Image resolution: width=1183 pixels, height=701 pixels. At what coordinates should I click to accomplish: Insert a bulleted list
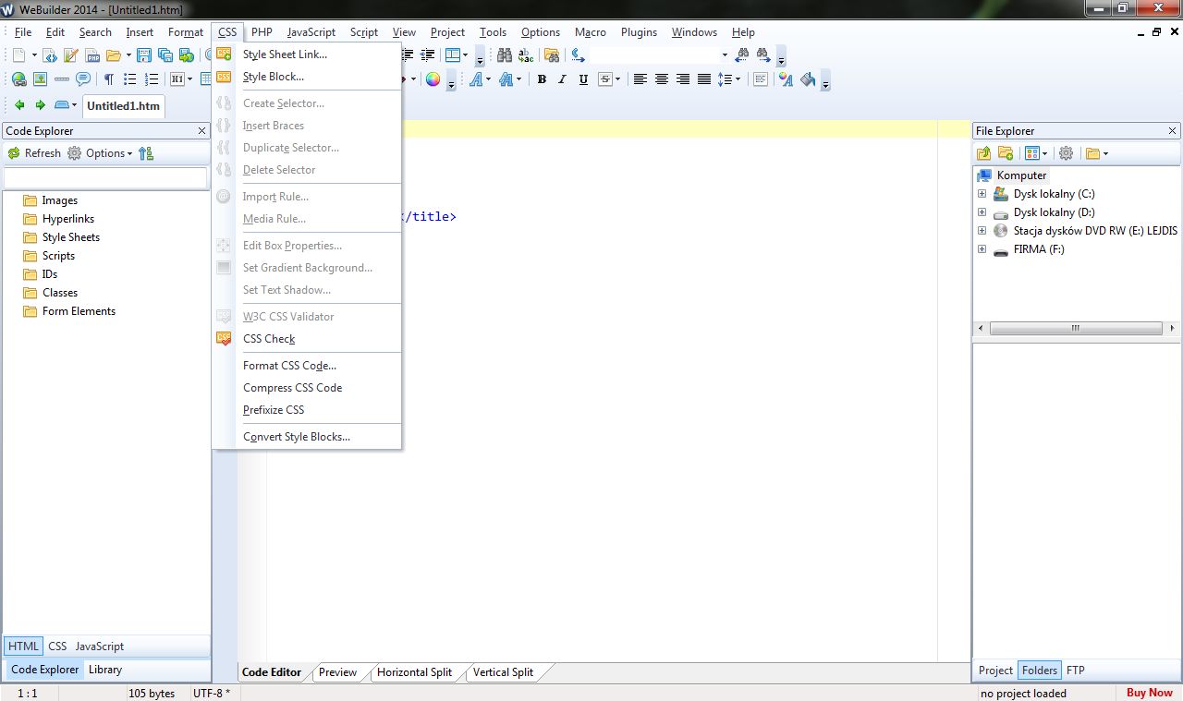tap(130, 79)
